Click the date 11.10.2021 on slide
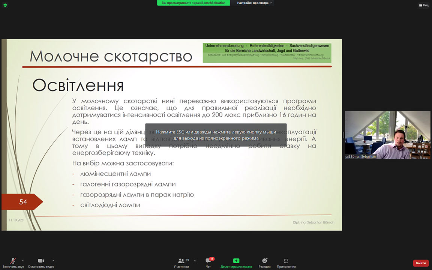This screenshot has width=432, height=270. pyautogui.click(x=16, y=220)
